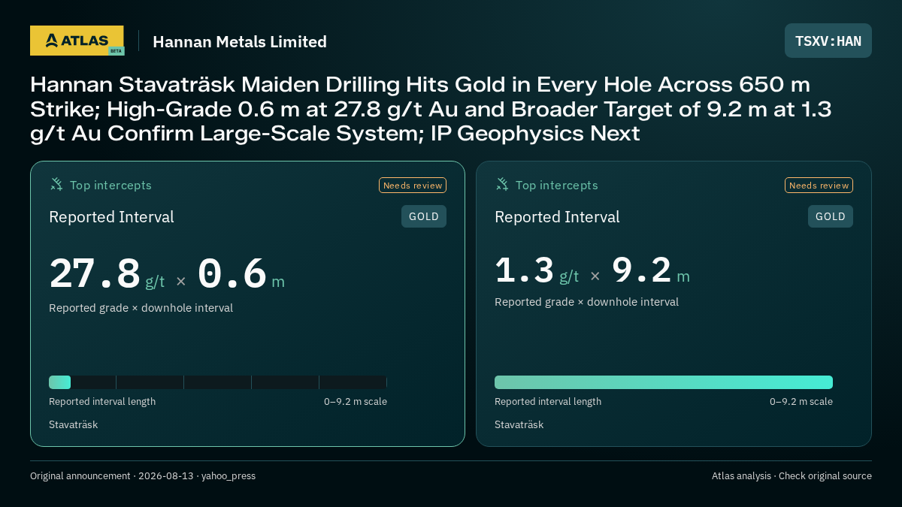Click the GOLD tag in the 1.3 g/t card
The height and width of the screenshot is (507, 902).
click(x=831, y=216)
